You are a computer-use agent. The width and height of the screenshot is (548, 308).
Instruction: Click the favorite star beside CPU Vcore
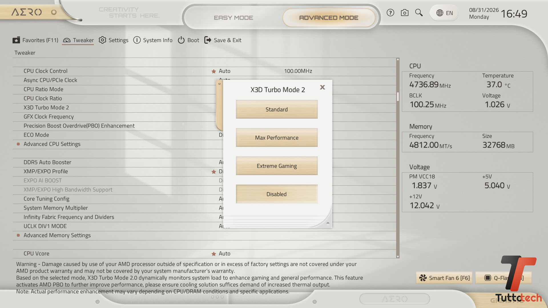213,254
